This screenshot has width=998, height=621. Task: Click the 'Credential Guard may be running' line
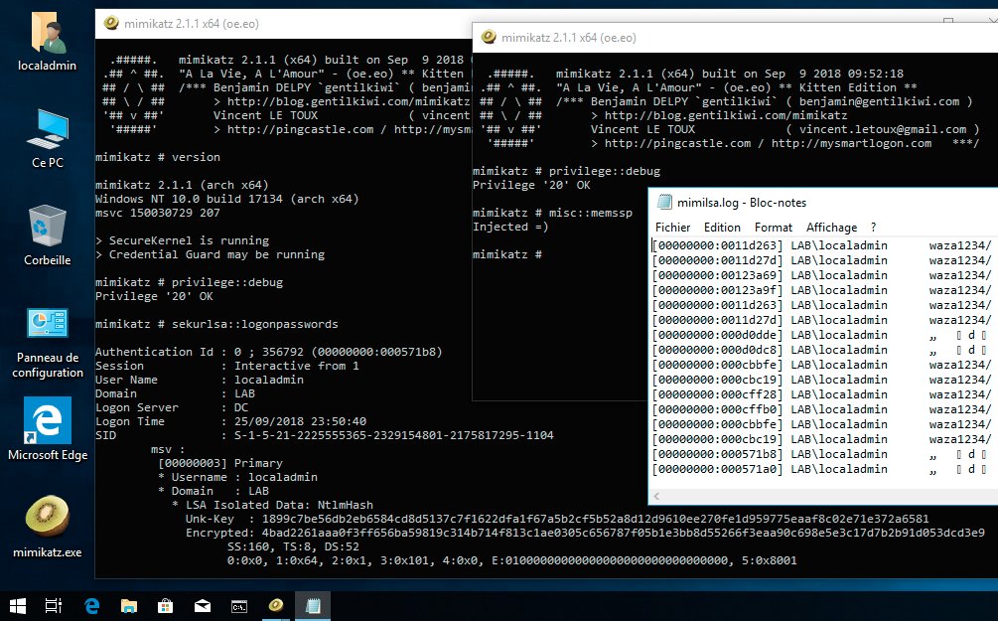click(x=211, y=254)
